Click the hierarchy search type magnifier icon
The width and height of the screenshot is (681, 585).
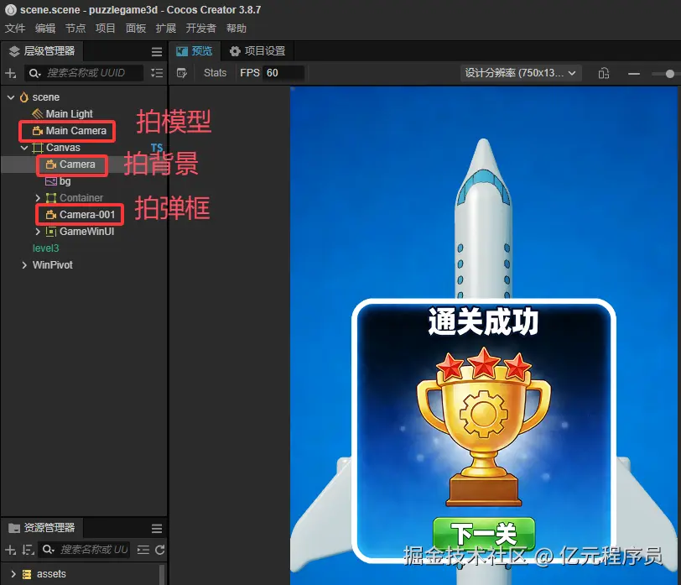[34, 73]
